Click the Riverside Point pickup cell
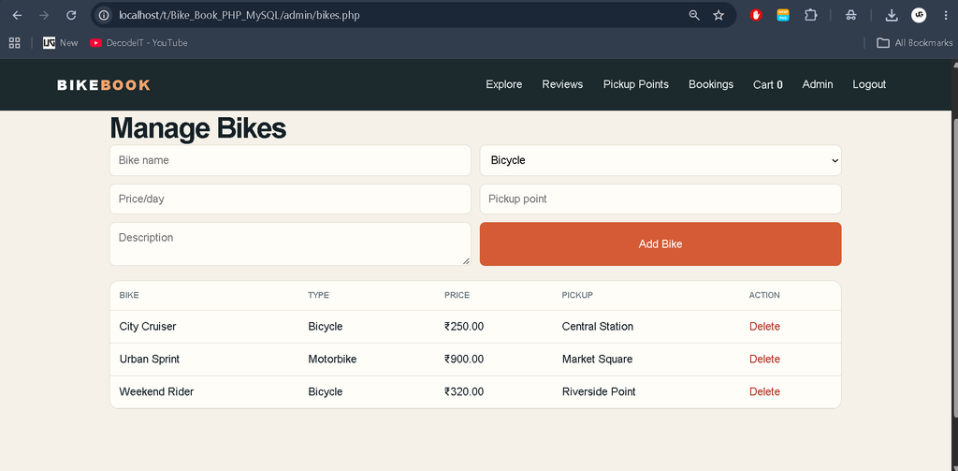The width and height of the screenshot is (958, 471). coord(599,391)
